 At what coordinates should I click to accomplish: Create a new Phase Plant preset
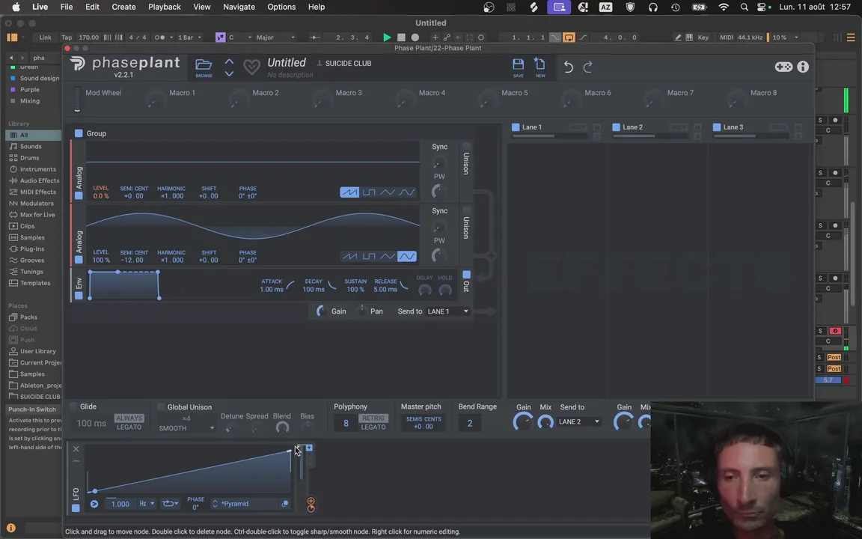539,67
